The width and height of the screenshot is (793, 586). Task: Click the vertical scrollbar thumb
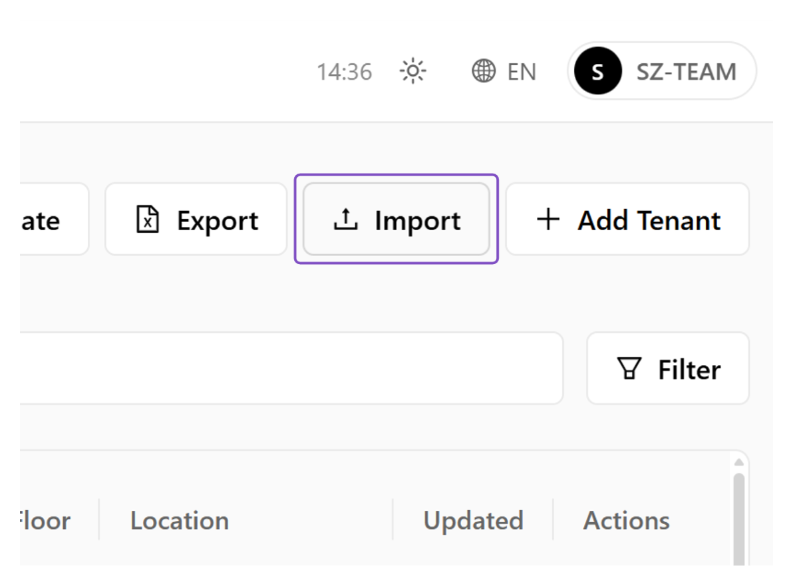[x=739, y=519]
